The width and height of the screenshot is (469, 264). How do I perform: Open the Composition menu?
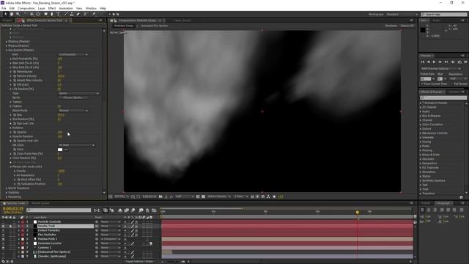[26, 8]
